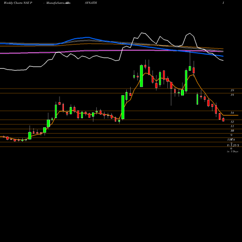Click the last red candlestick on the right

[223, 120]
